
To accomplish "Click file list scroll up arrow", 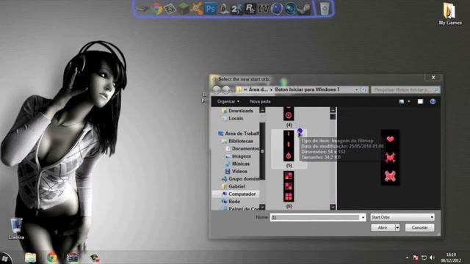I will pos(333,110).
